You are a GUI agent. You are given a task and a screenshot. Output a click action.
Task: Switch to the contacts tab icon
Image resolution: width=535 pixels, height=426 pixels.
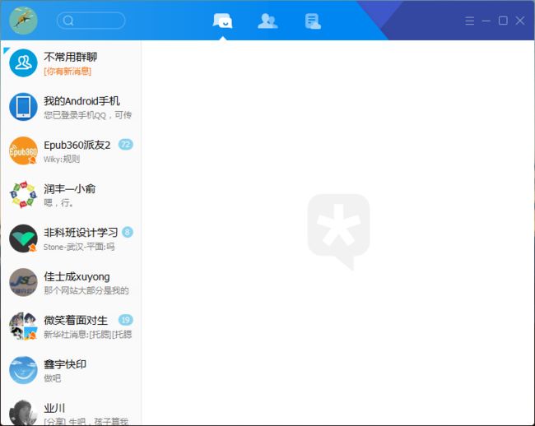[x=267, y=21]
